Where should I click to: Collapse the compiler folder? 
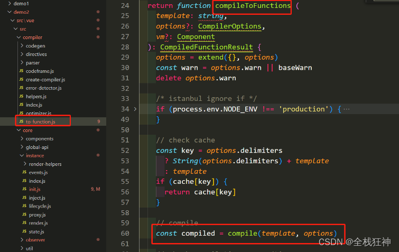18,38
